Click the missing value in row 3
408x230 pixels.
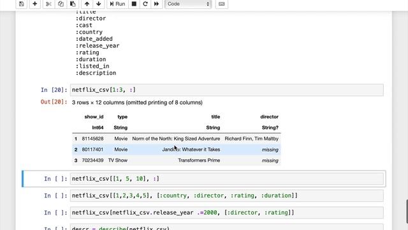[x=270, y=160]
